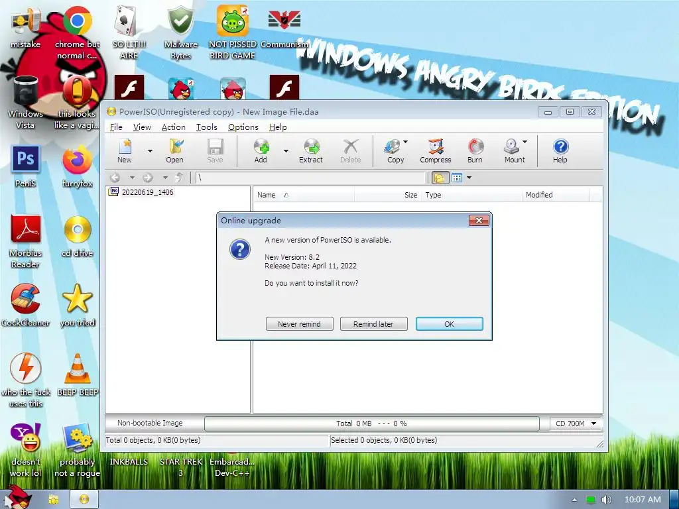Click the Burn toolbar icon
The width and height of the screenshot is (679, 509).
point(475,150)
